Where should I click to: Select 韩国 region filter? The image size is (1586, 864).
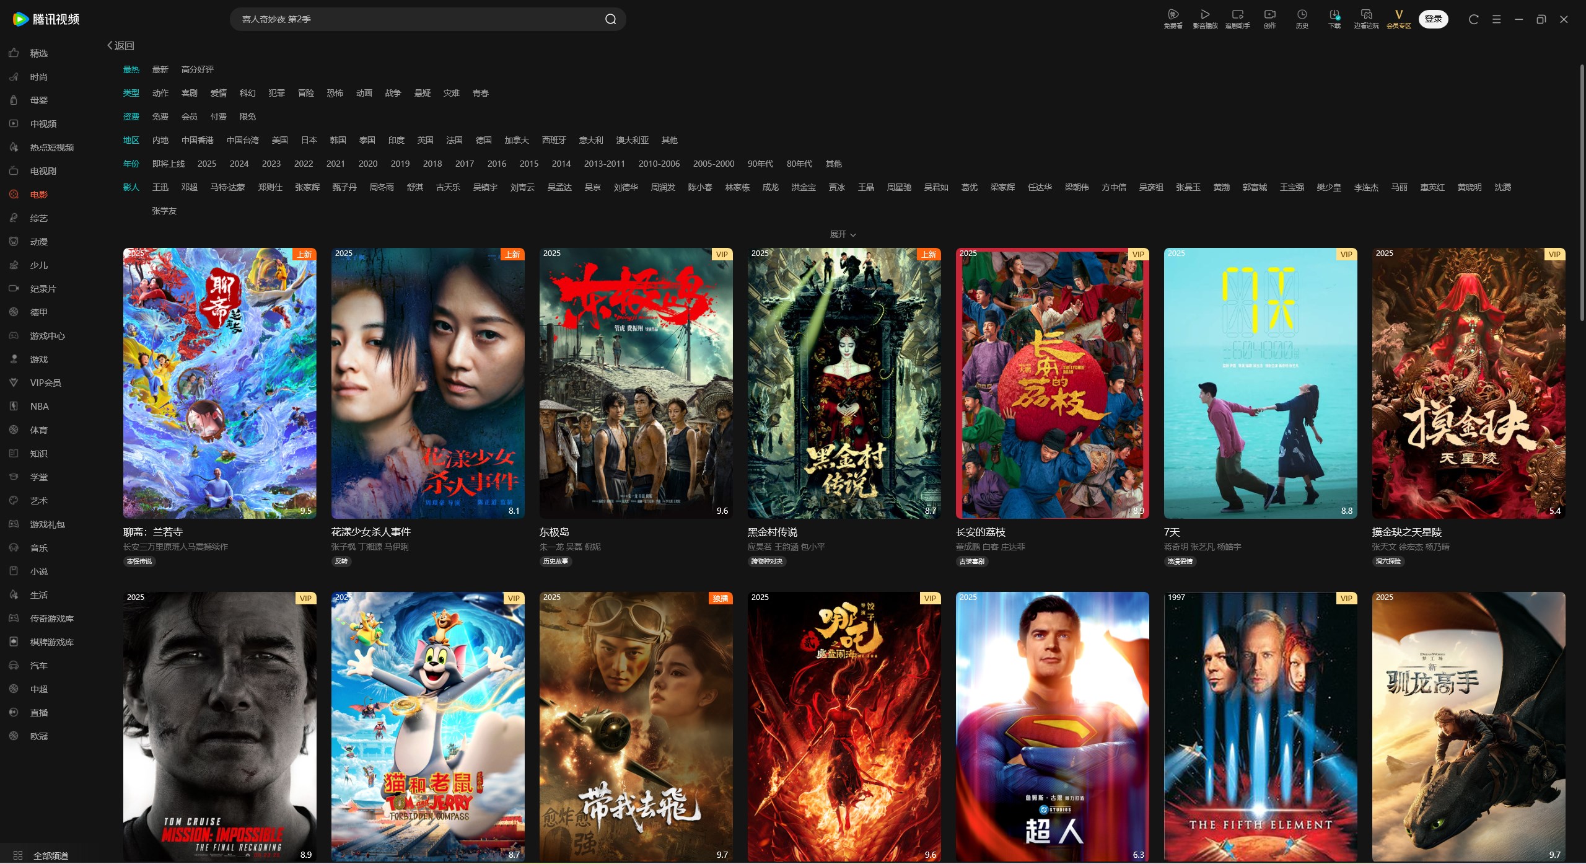click(338, 140)
